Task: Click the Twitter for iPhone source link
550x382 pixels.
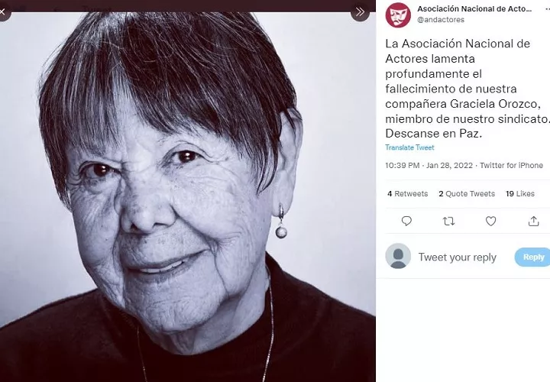Action: click(511, 165)
